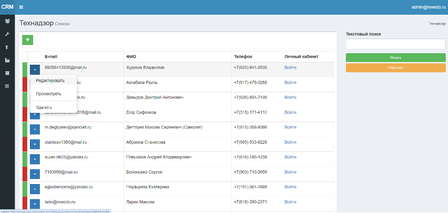Click the Искать search button
The image size is (448, 213).
(x=396, y=57)
